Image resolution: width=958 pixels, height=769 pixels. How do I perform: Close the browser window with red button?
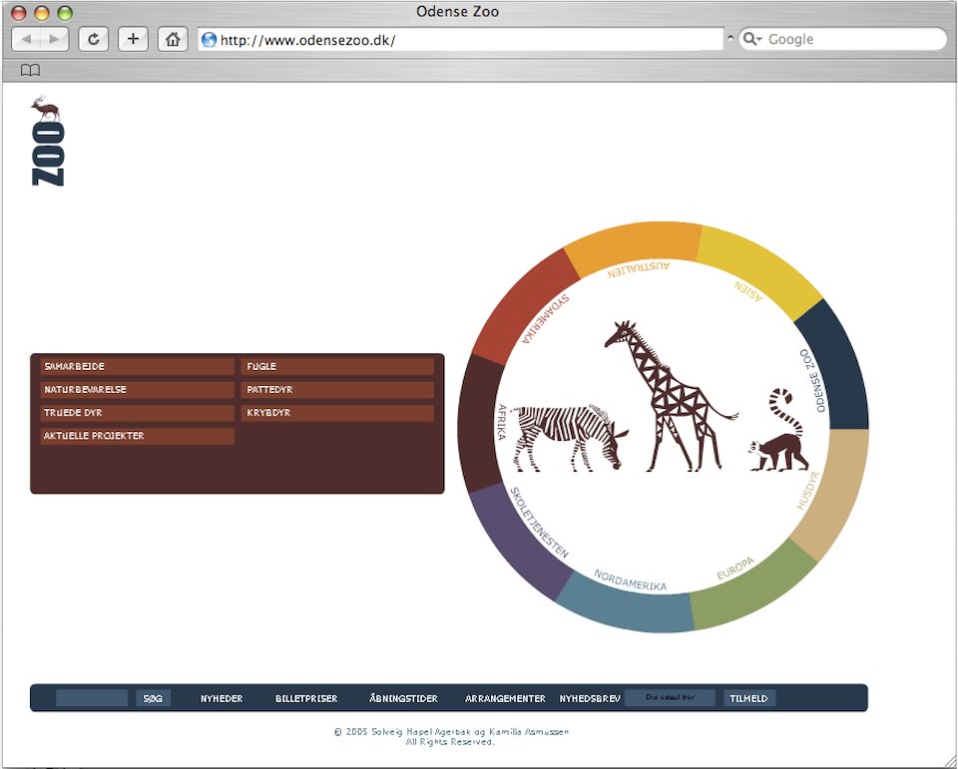(19, 12)
